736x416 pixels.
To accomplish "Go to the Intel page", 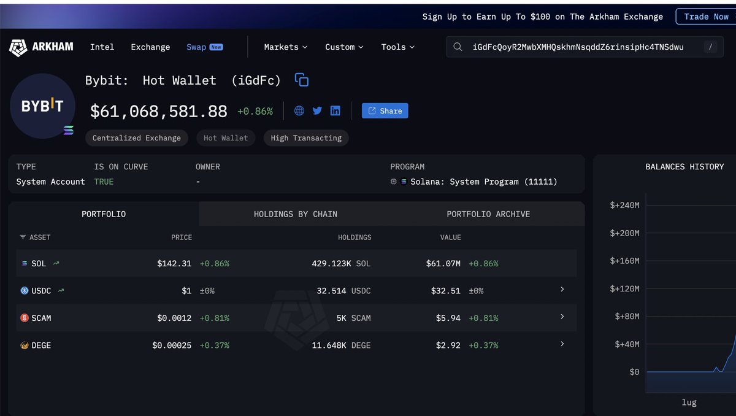I will click(102, 47).
